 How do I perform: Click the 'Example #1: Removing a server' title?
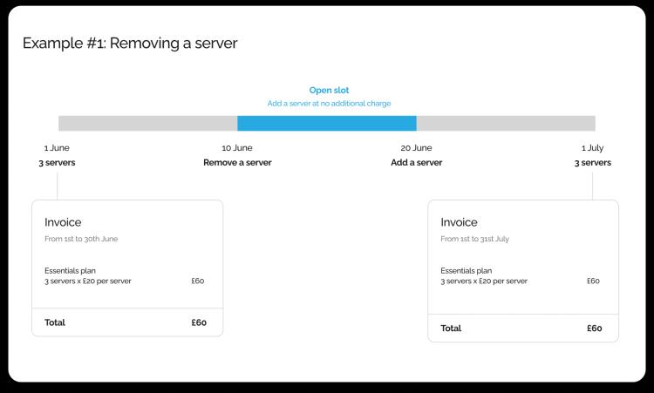pos(130,43)
